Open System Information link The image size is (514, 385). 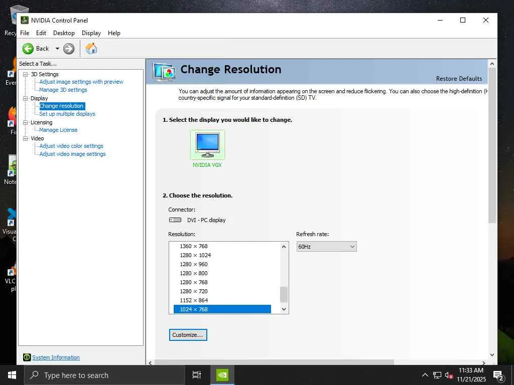tap(56, 357)
